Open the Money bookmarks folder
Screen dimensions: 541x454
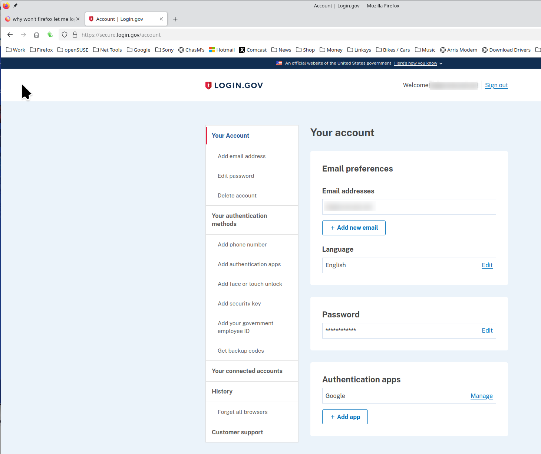pos(331,50)
